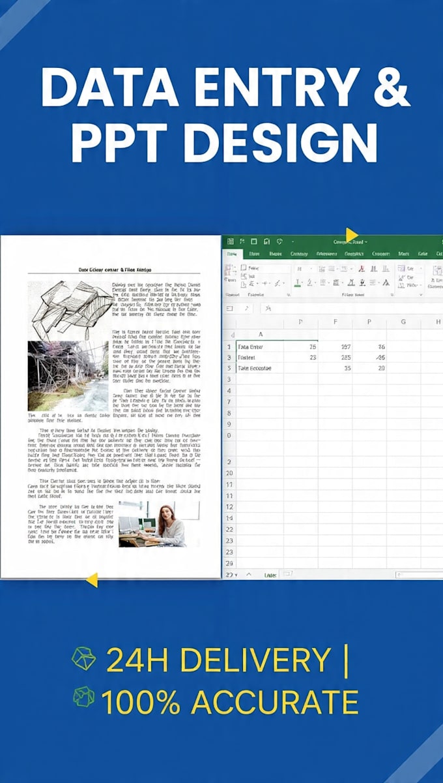Click the red letter A icon in ribbon
443x783 pixels.
(362, 268)
